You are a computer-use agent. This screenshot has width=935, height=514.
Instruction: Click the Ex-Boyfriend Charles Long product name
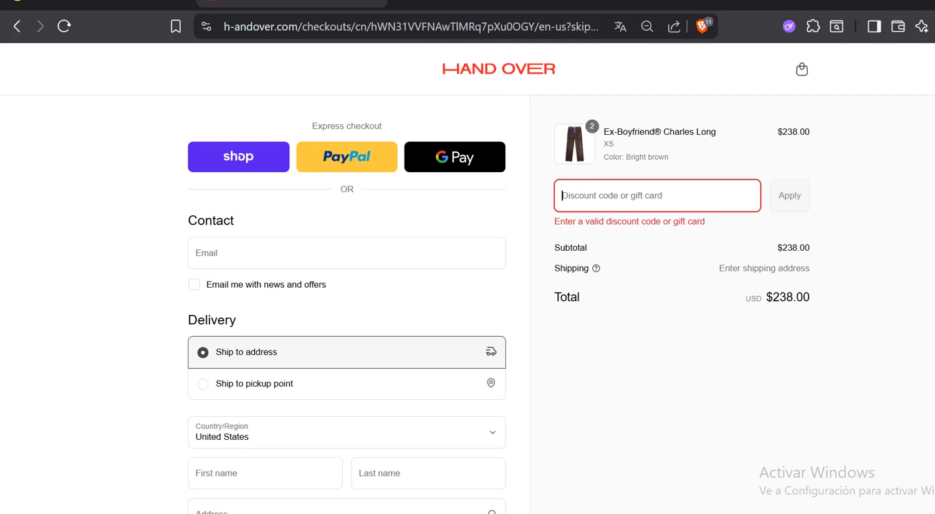click(x=659, y=132)
